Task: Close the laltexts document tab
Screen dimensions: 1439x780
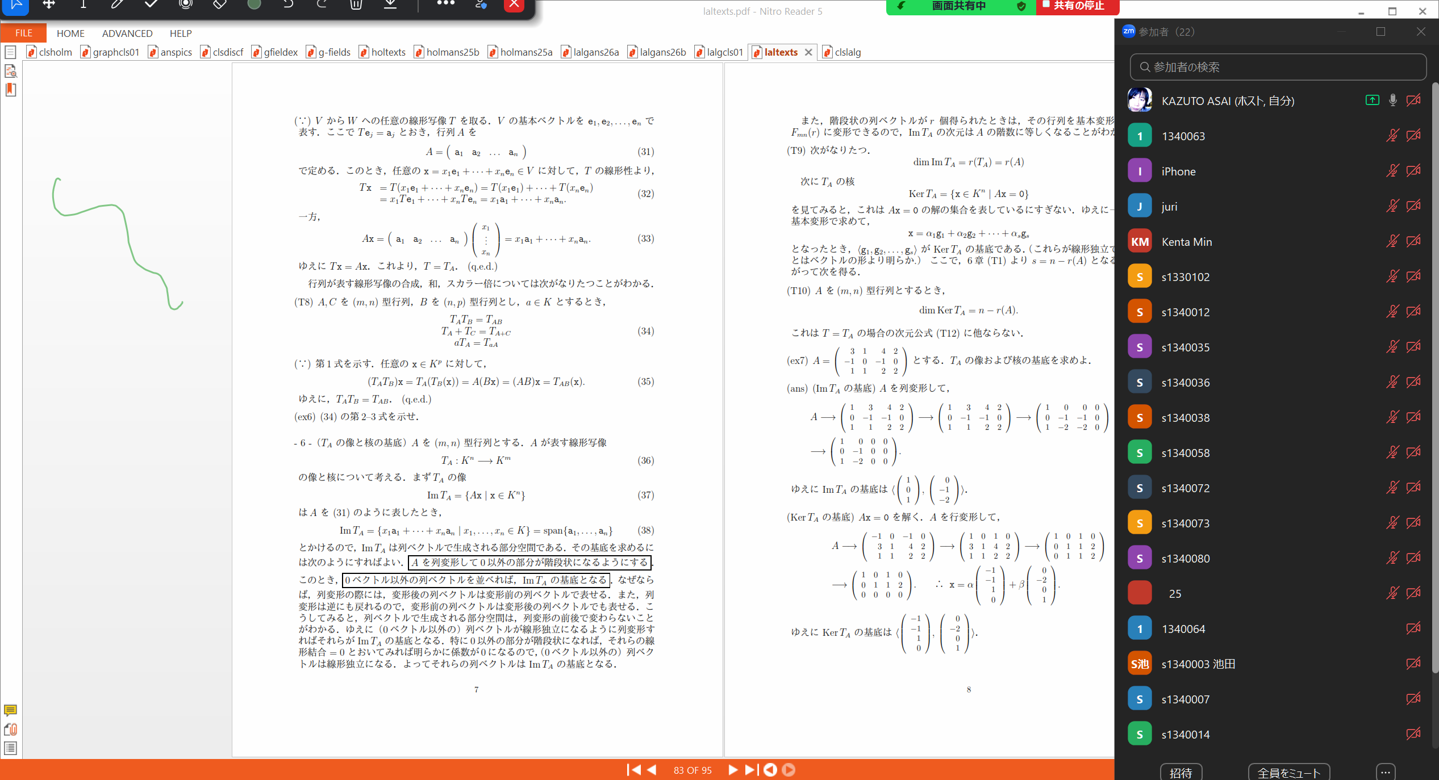Action: [x=808, y=52]
